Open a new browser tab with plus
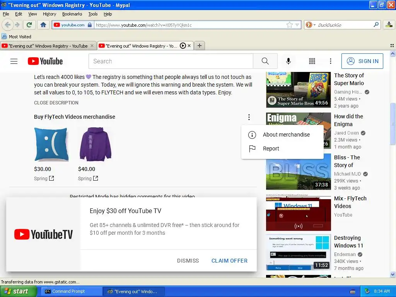Screen dimensions: 396x297 [199, 46]
